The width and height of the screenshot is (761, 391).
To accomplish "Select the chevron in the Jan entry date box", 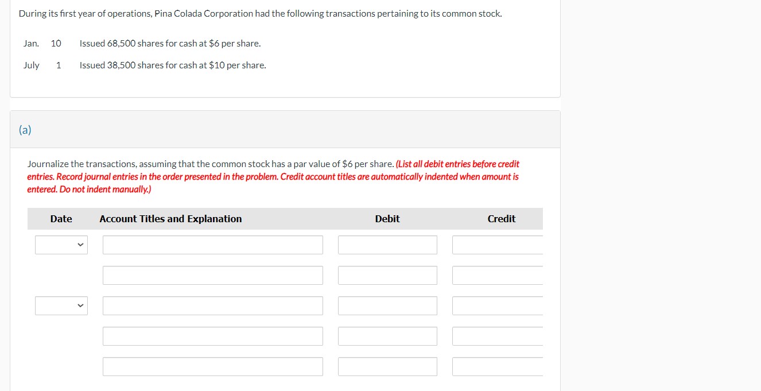I will pos(80,245).
